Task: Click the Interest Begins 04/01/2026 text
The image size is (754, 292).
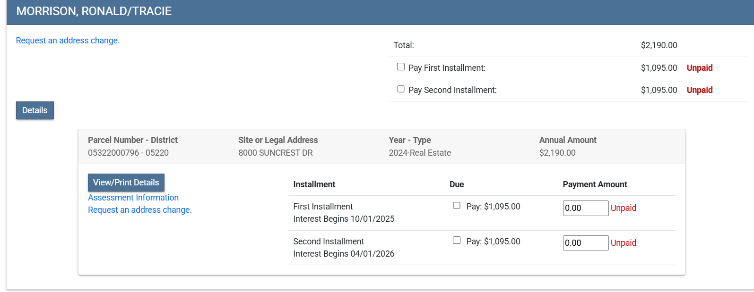Action: click(x=344, y=254)
